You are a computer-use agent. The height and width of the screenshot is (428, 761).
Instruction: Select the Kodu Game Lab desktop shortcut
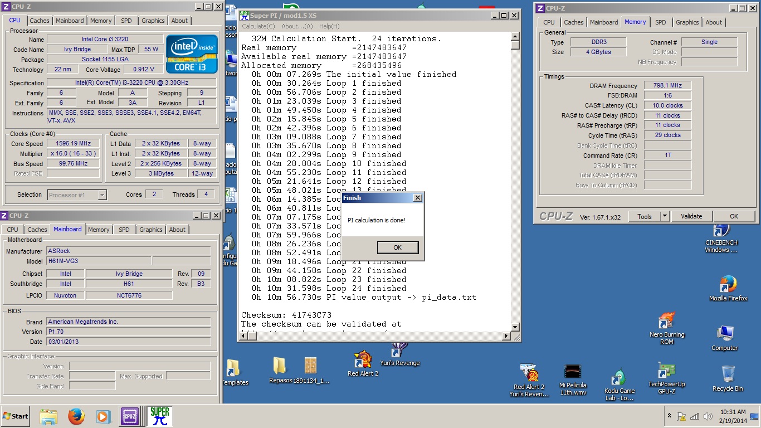click(x=619, y=385)
